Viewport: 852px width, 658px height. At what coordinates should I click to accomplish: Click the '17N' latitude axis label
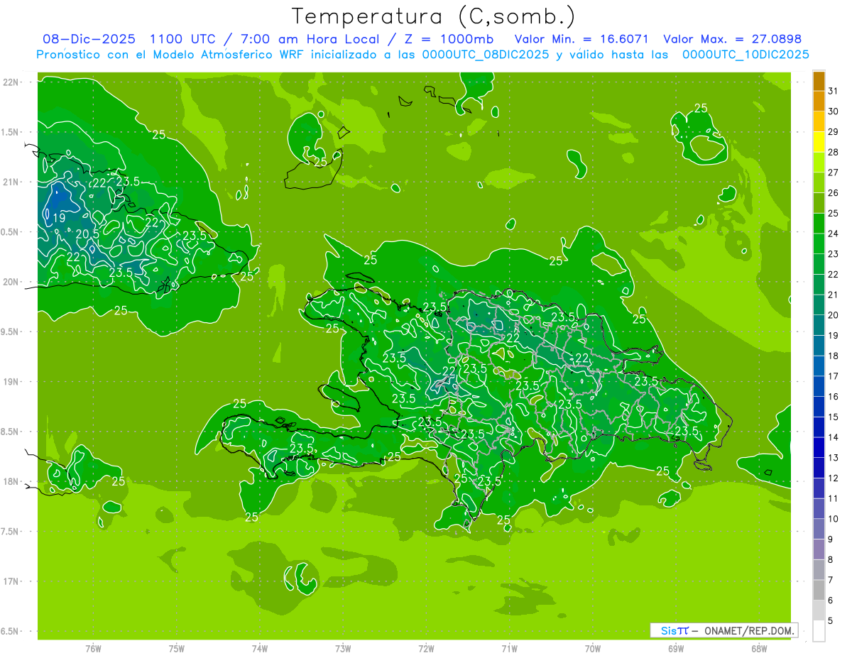pyautogui.click(x=12, y=582)
